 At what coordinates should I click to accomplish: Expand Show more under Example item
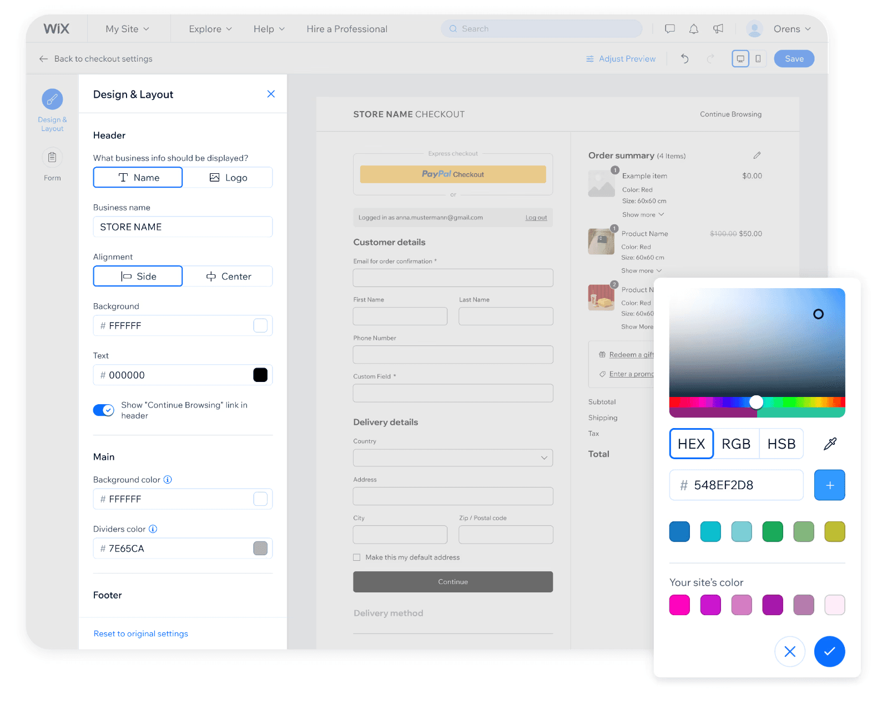tap(643, 215)
